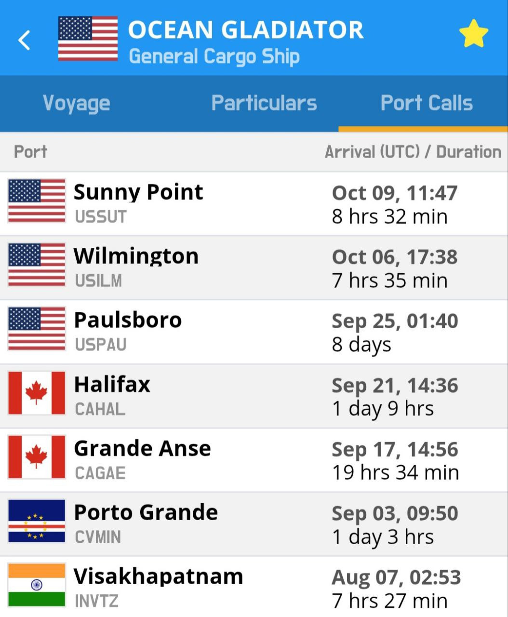Tap the Ocean Gladiator vessel title

tap(246, 30)
